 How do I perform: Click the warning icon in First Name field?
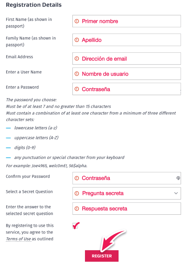click(77, 21)
